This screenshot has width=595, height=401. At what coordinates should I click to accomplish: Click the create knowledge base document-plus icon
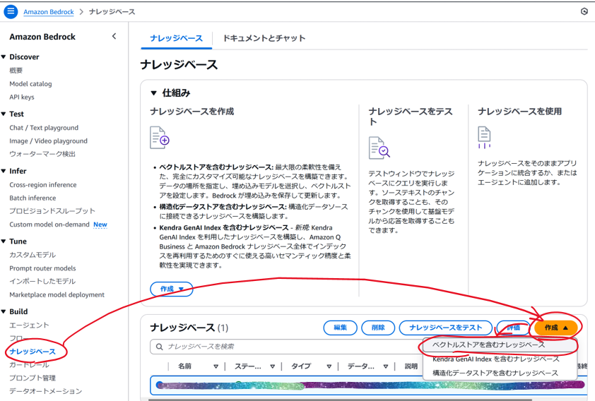click(x=160, y=138)
